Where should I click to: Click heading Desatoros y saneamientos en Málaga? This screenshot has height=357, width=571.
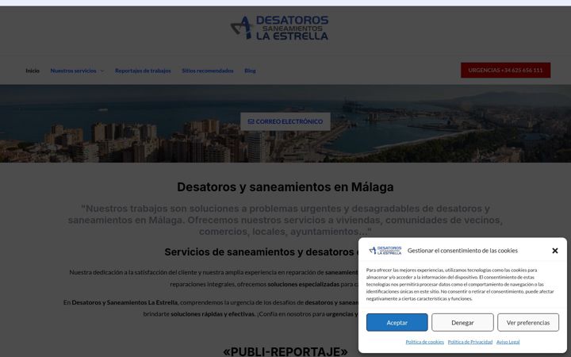285,187
